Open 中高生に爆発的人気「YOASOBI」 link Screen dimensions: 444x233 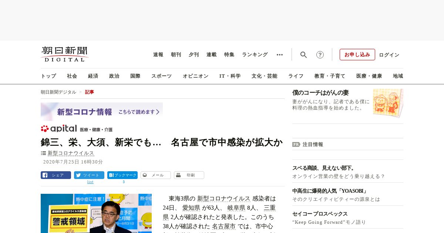(x=330, y=191)
